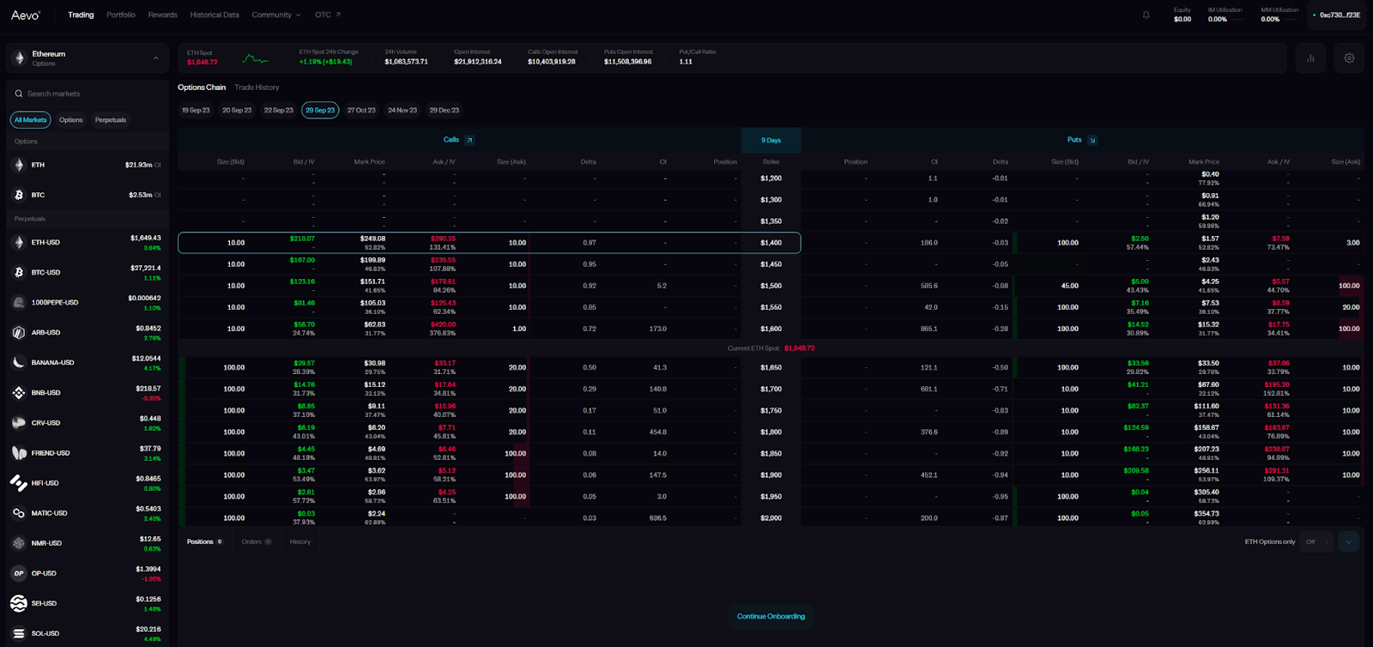Click the BANANA-USD token icon

click(19, 363)
